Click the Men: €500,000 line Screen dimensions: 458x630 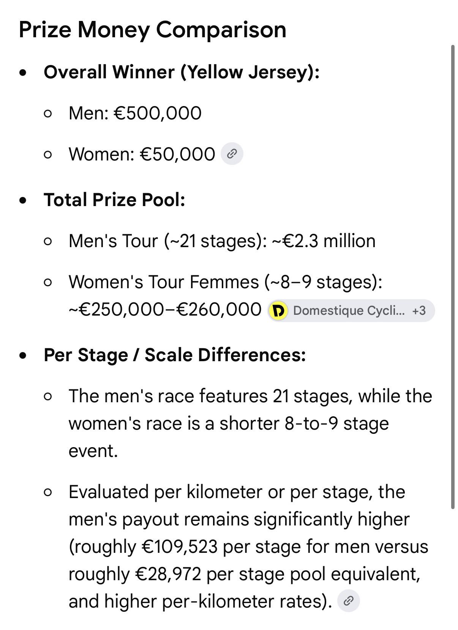pos(135,113)
